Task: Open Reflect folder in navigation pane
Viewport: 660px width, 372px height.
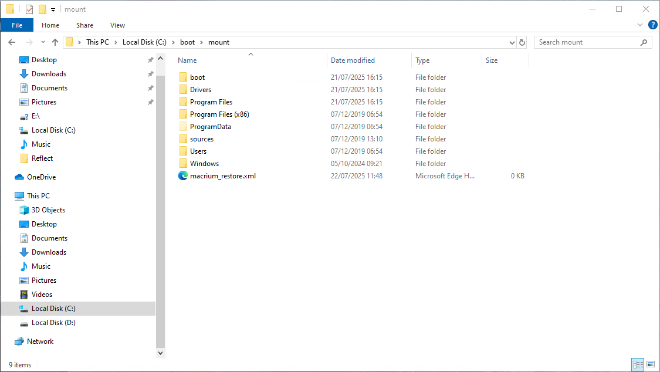Action: (42, 158)
